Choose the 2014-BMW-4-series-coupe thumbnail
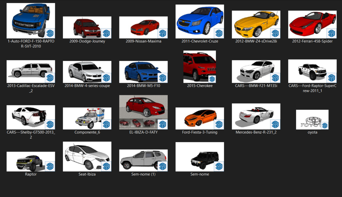342x197 pixels. pos(87,72)
